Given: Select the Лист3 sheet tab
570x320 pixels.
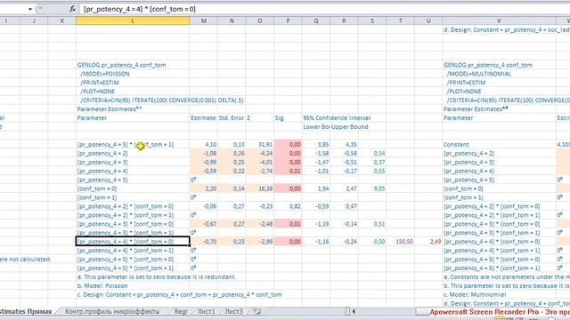Looking at the screenshot, I should pos(233,311).
